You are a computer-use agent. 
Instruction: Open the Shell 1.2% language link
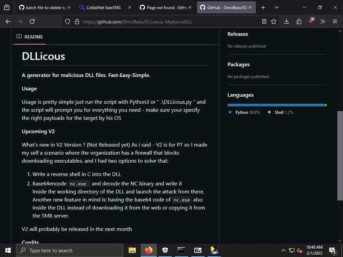point(280,112)
